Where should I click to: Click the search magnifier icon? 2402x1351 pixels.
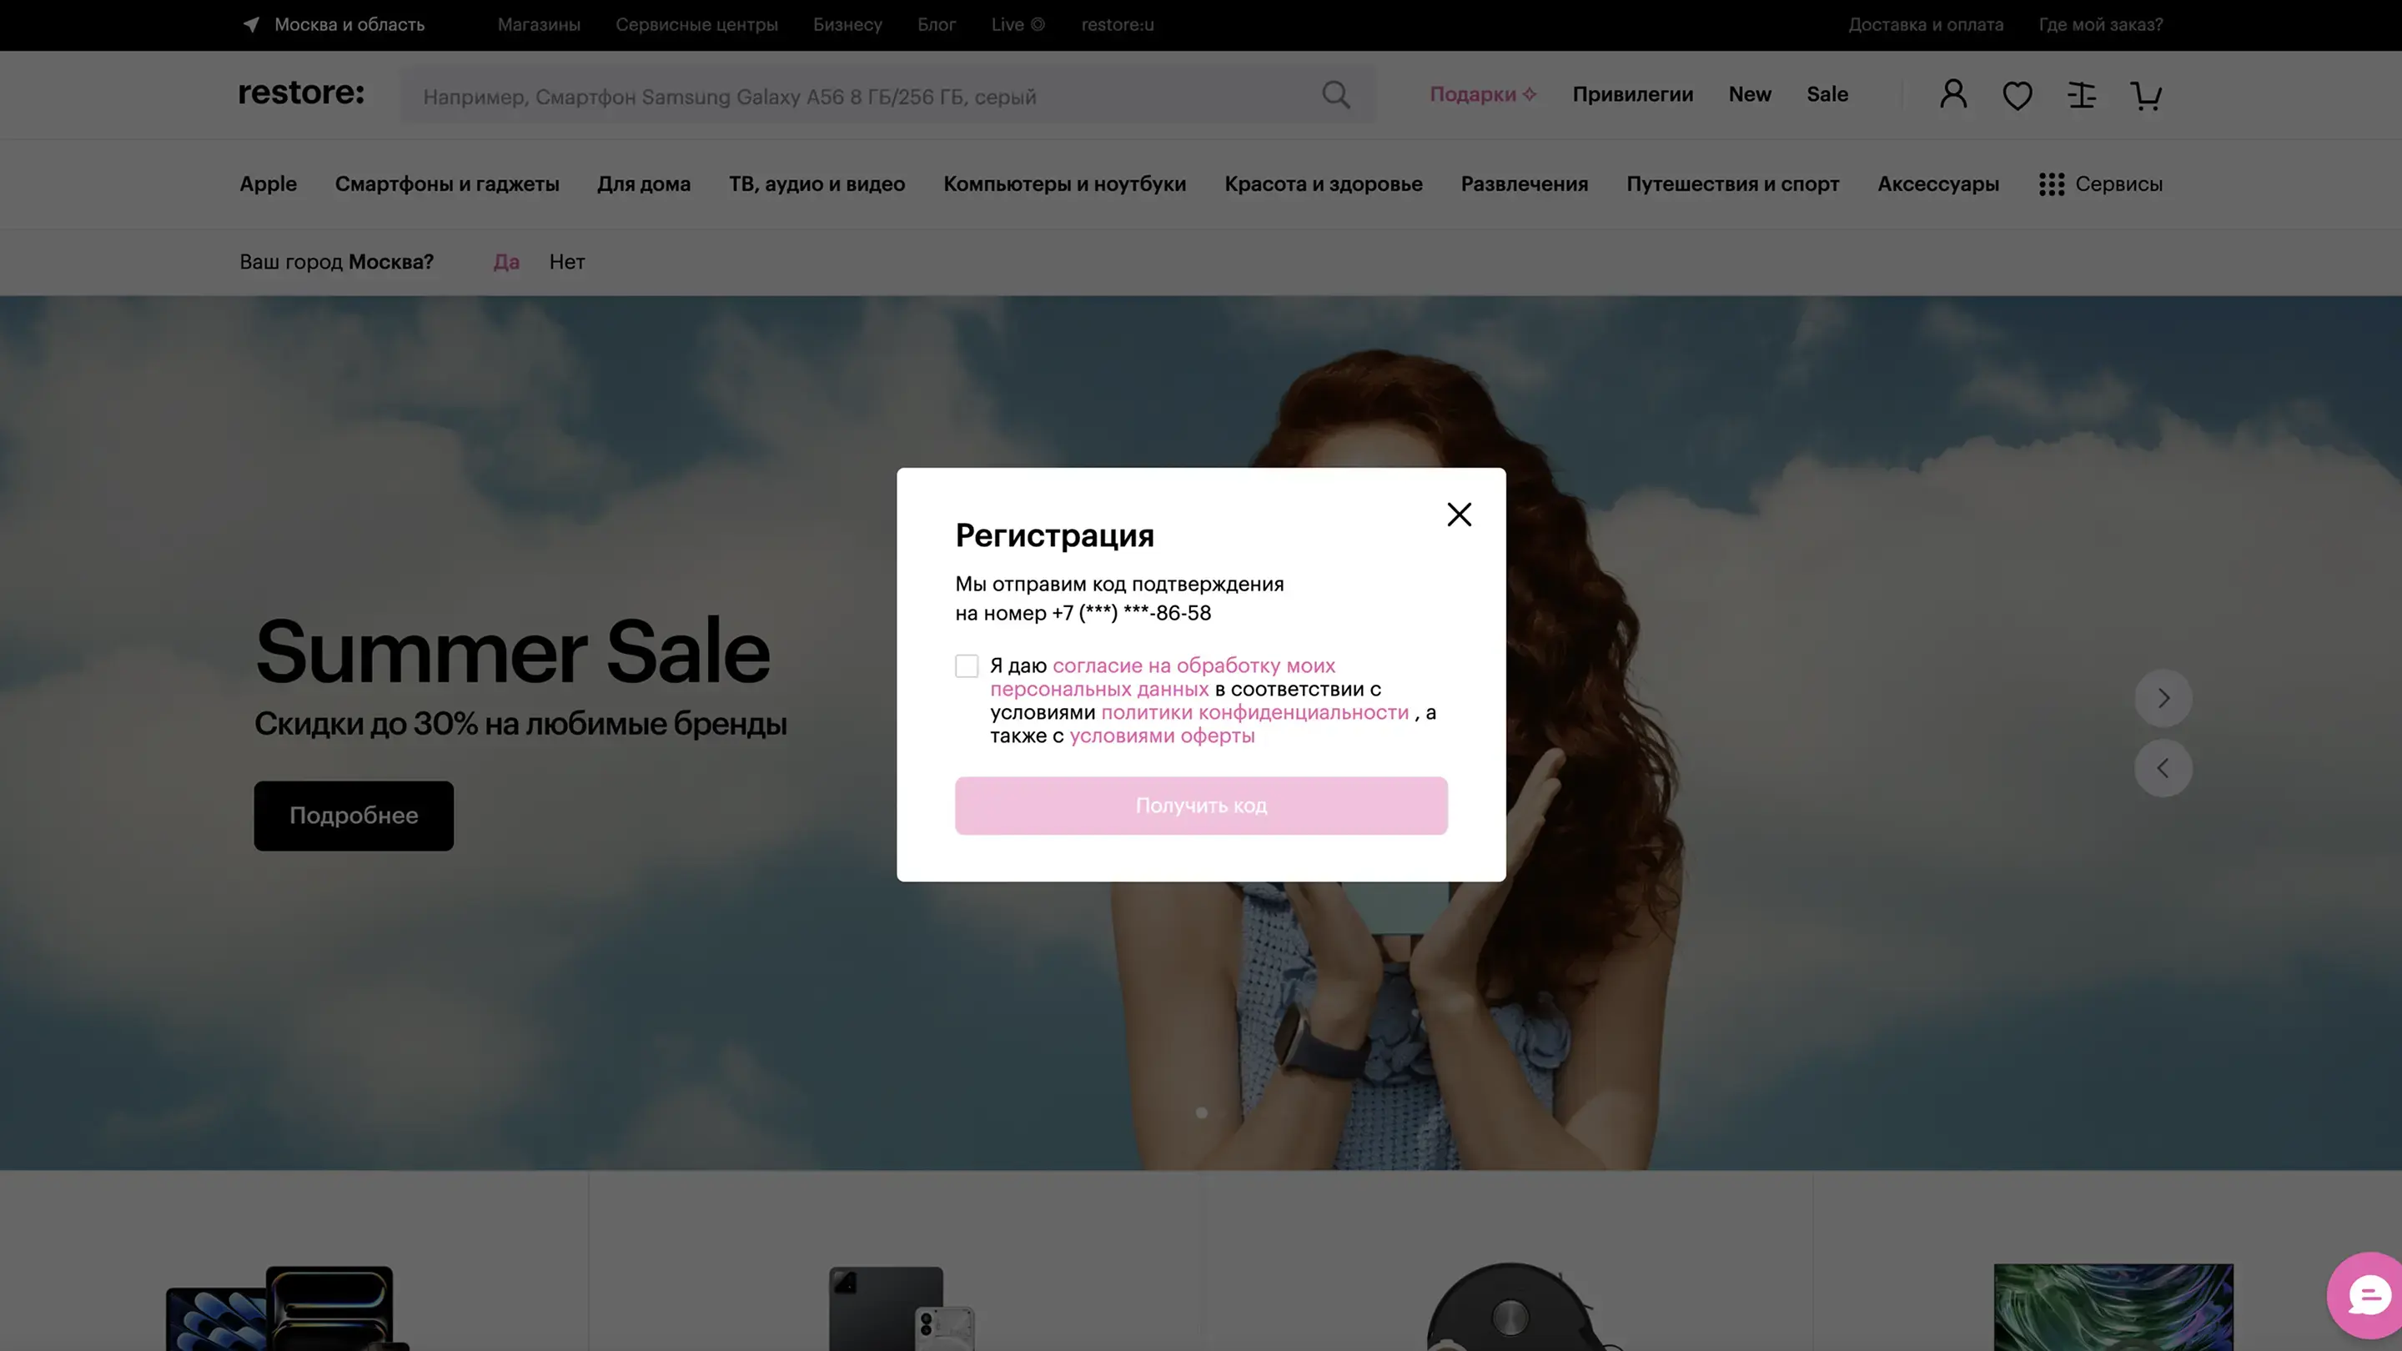[1335, 95]
